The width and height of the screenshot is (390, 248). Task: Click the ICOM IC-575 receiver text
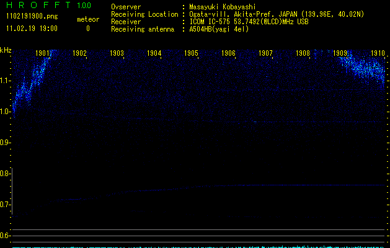coord(249,22)
